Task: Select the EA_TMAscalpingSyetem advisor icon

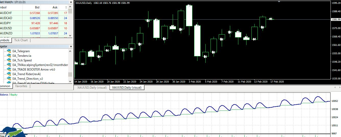Action: pyautogui.click(x=9, y=65)
